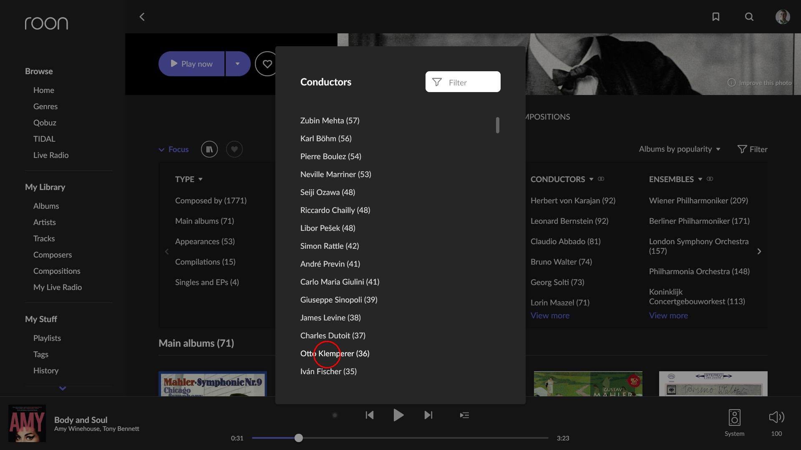Open Mahler Symphonie Nr.9 Chicago album cover
The image size is (801, 450).
(x=213, y=384)
